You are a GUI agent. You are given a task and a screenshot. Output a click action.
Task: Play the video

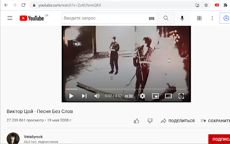(x=71, y=96)
